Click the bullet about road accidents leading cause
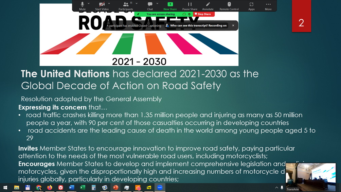The height and width of the screenshot is (192, 341). click(x=171, y=134)
